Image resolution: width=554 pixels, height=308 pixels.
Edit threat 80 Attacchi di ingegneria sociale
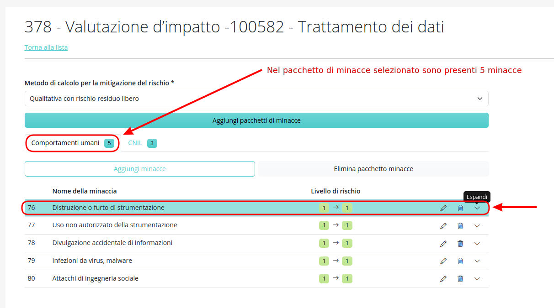click(443, 278)
